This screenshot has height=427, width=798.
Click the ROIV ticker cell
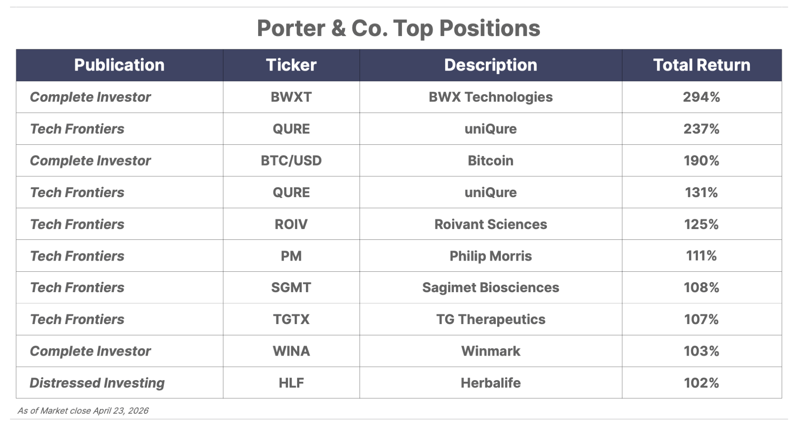291,224
